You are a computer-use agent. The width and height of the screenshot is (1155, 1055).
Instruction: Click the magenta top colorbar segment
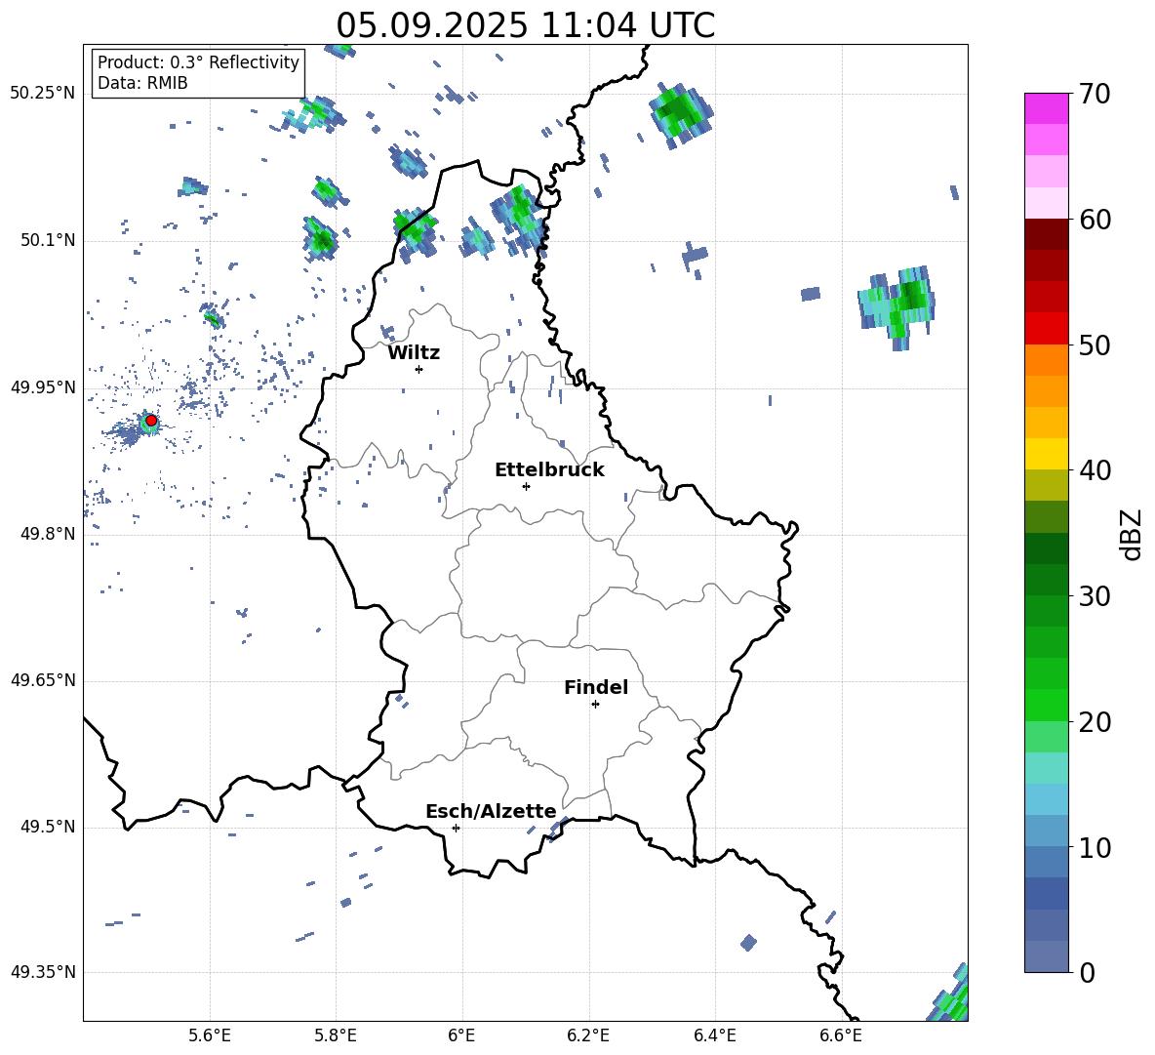click(x=1046, y=108)
